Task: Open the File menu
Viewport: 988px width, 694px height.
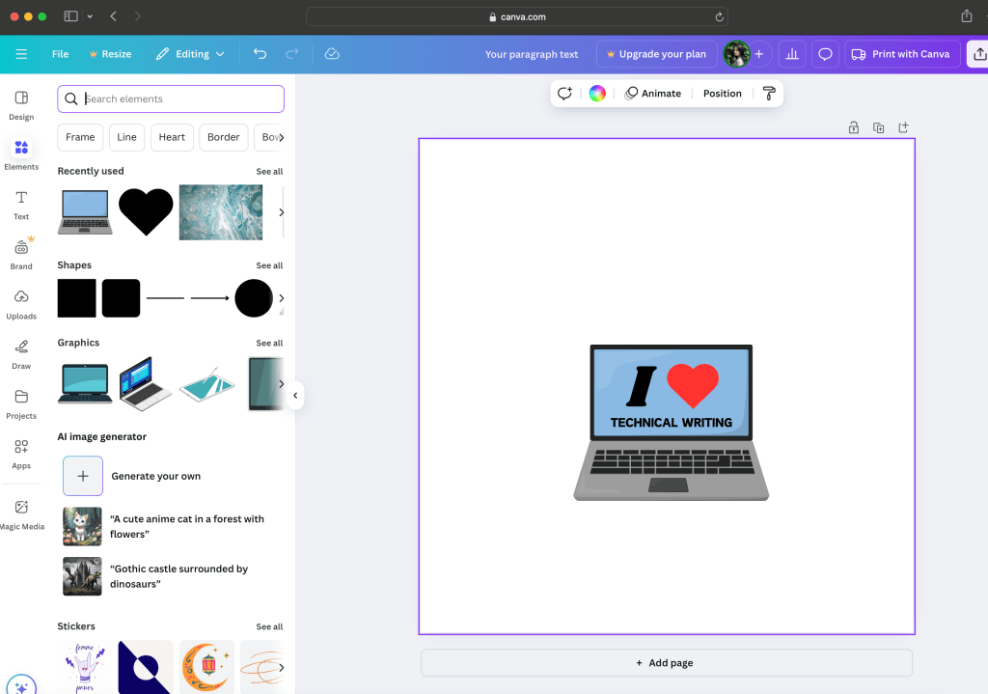Action: (60, 54)
